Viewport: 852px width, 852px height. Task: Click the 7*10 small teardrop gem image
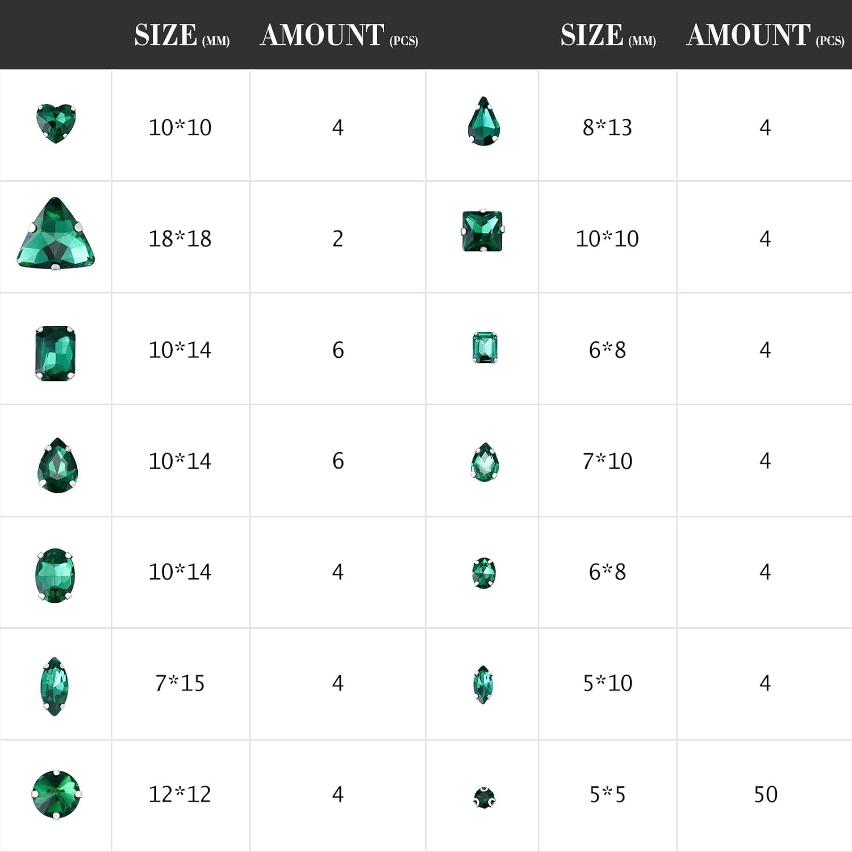(485, 462)
